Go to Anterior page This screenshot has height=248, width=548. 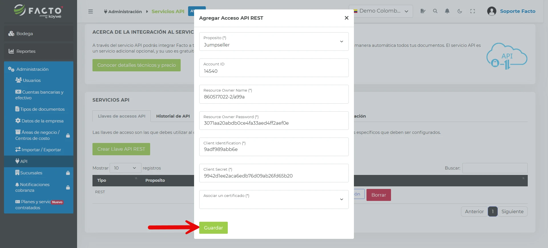pos(474,211)
